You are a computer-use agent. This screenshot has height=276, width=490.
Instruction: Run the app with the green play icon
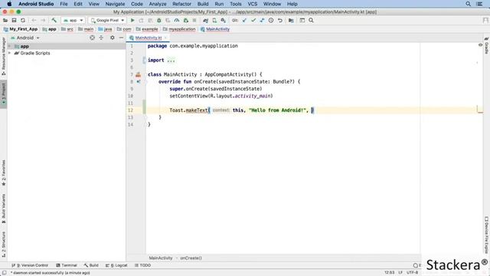(132, 21)
